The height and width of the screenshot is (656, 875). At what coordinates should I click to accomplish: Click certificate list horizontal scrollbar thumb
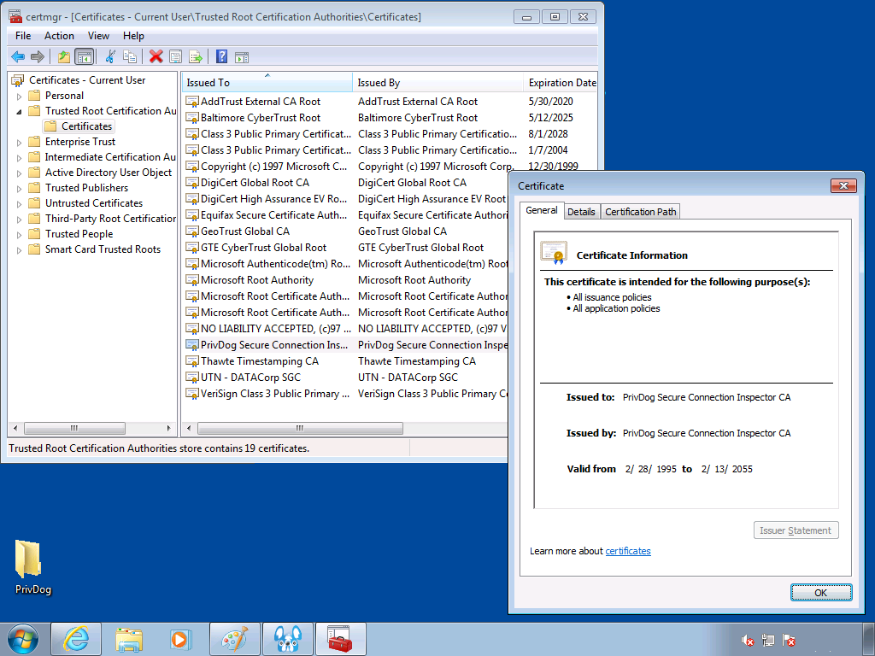pyautogui.click(x=300, y=429)
